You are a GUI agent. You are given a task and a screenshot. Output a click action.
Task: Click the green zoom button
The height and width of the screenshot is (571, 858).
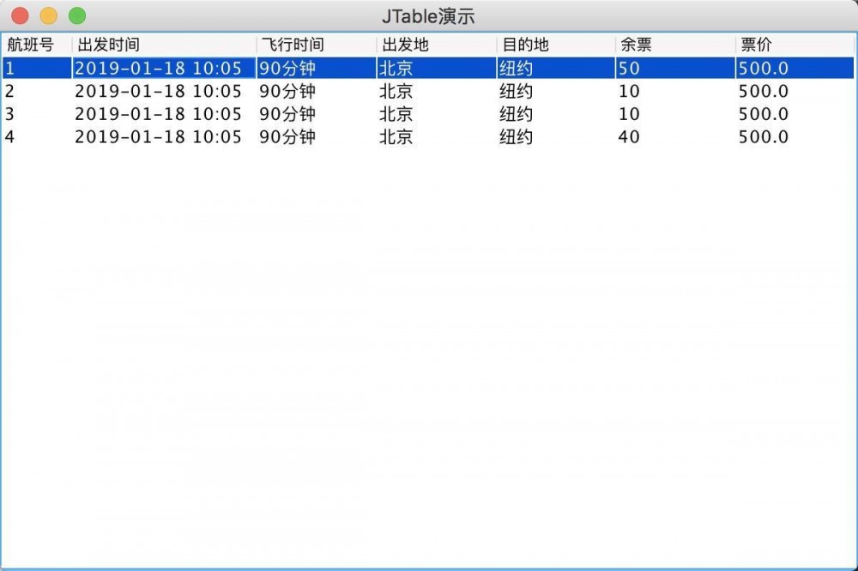77,15
